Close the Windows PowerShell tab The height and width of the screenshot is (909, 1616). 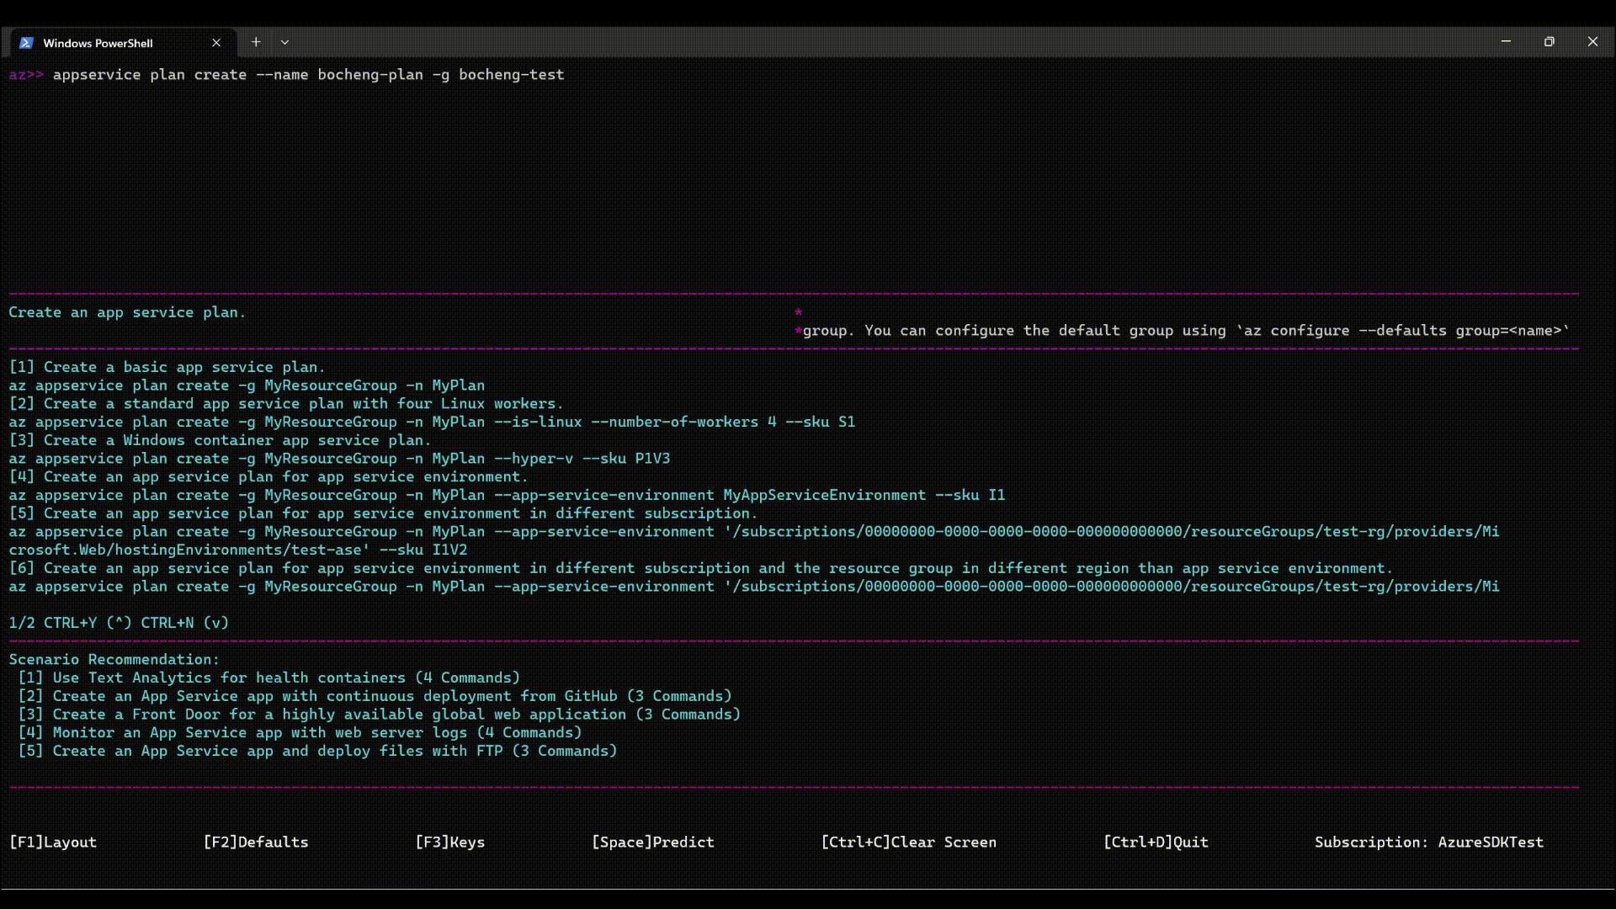click(216, 43)
